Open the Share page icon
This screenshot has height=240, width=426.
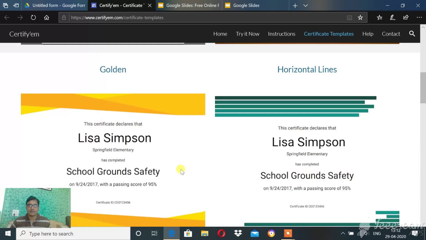[406, 18]
